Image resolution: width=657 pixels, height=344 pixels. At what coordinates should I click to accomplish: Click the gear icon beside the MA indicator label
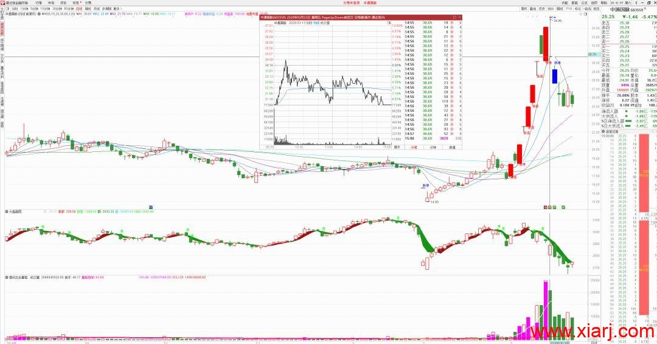39,14
